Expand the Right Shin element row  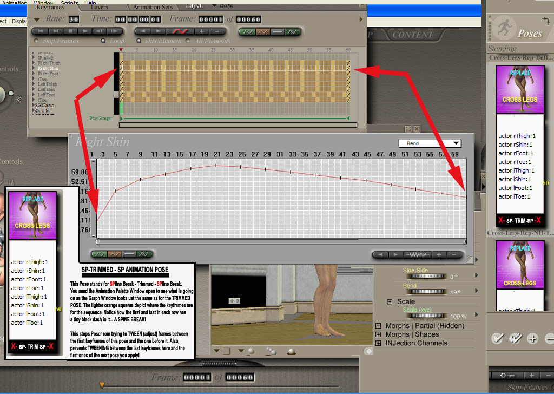point(34,68)
